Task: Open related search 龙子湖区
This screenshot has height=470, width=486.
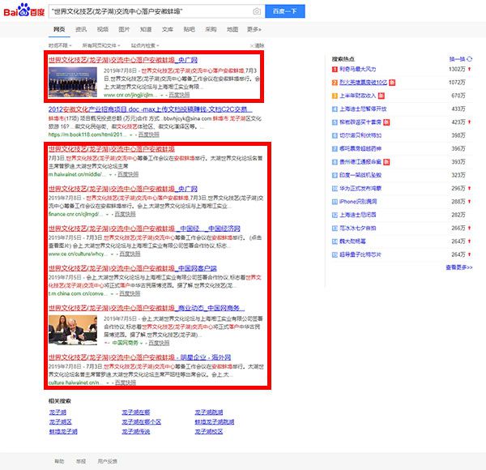Action: click(61, 421)
